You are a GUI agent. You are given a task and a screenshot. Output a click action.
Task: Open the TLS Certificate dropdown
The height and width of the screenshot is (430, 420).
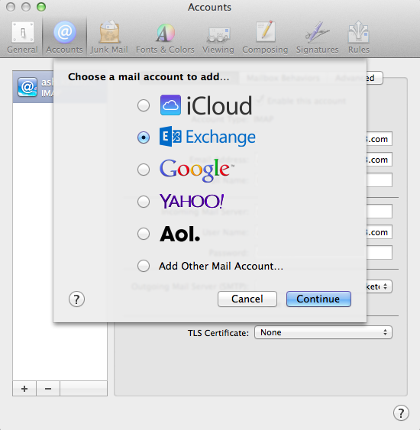click(323, 332)
